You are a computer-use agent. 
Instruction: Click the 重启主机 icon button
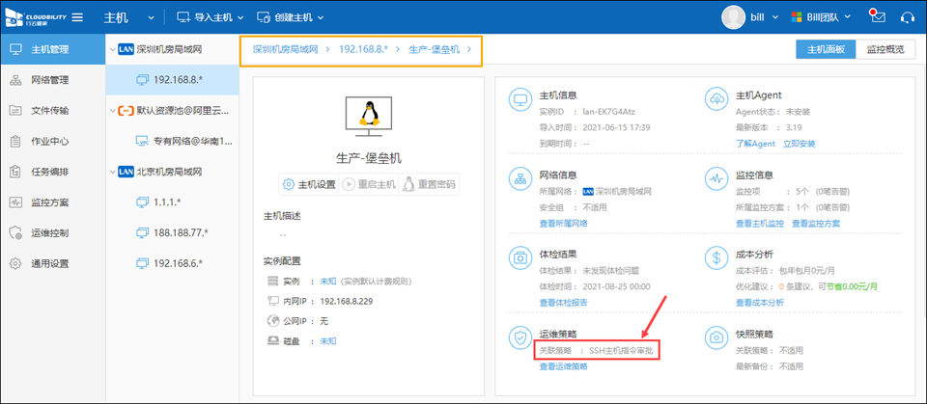[349, 184]
